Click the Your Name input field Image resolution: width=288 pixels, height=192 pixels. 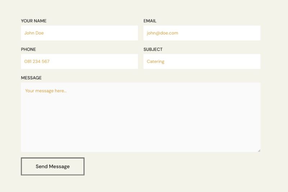79,33
